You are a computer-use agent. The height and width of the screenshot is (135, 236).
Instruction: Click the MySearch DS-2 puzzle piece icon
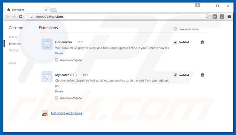click(x=47, y=77)
